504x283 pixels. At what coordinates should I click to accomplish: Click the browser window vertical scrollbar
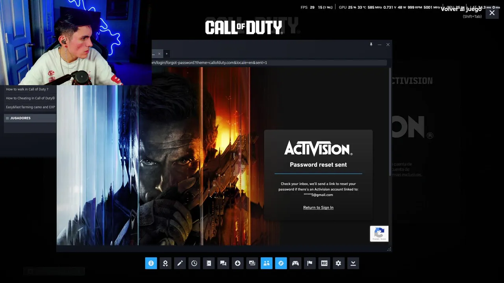point(390,122)
